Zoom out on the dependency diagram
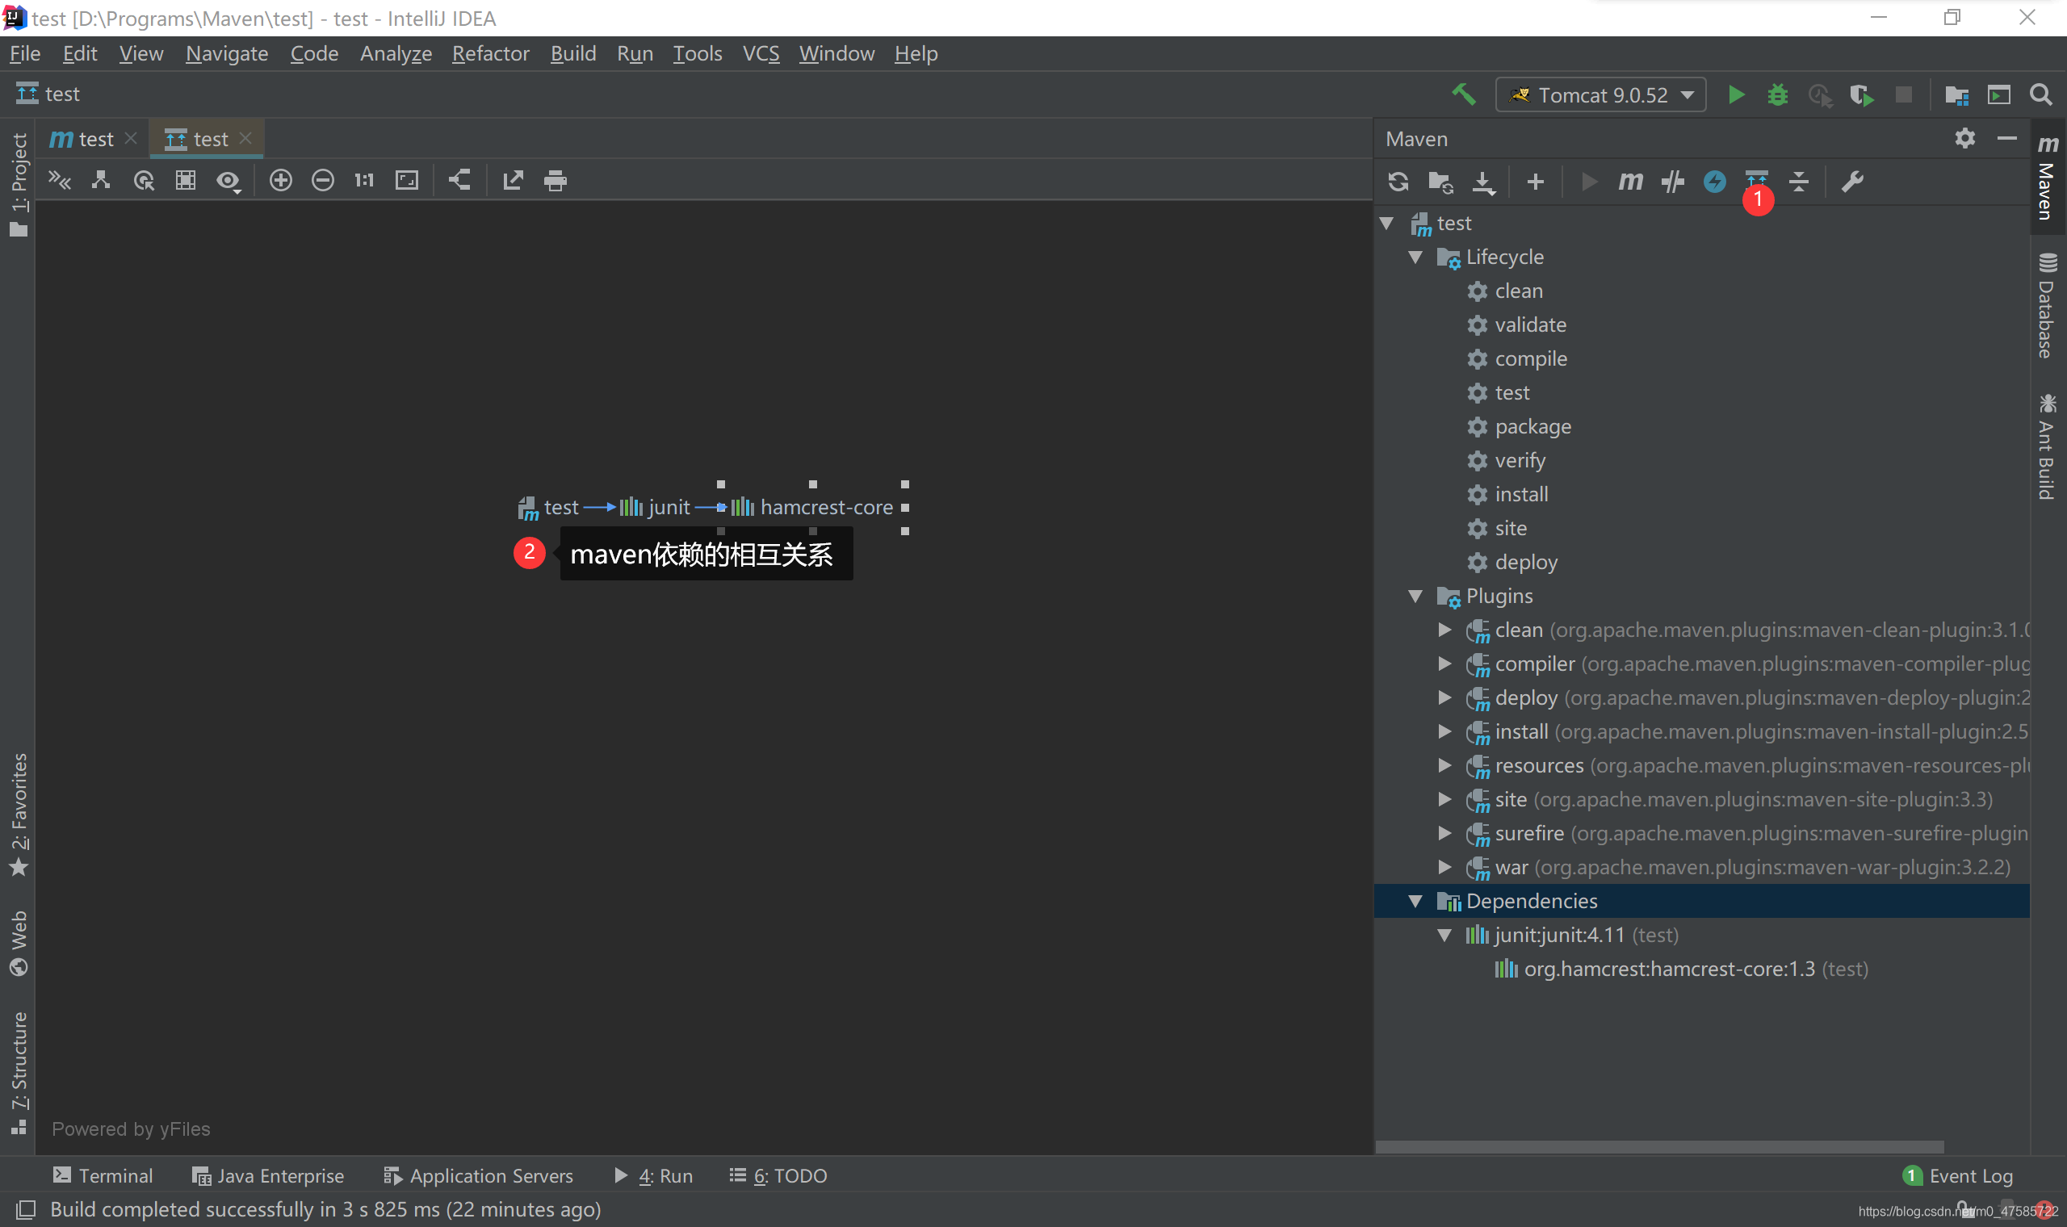This screenshot has height=1227, width=2067. pos(322,180)
